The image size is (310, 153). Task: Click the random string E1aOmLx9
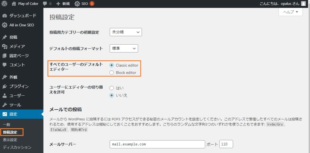pos(59,130)
